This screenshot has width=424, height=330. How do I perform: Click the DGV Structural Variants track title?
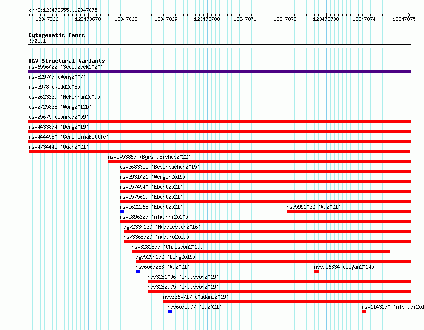click(67, 61)
